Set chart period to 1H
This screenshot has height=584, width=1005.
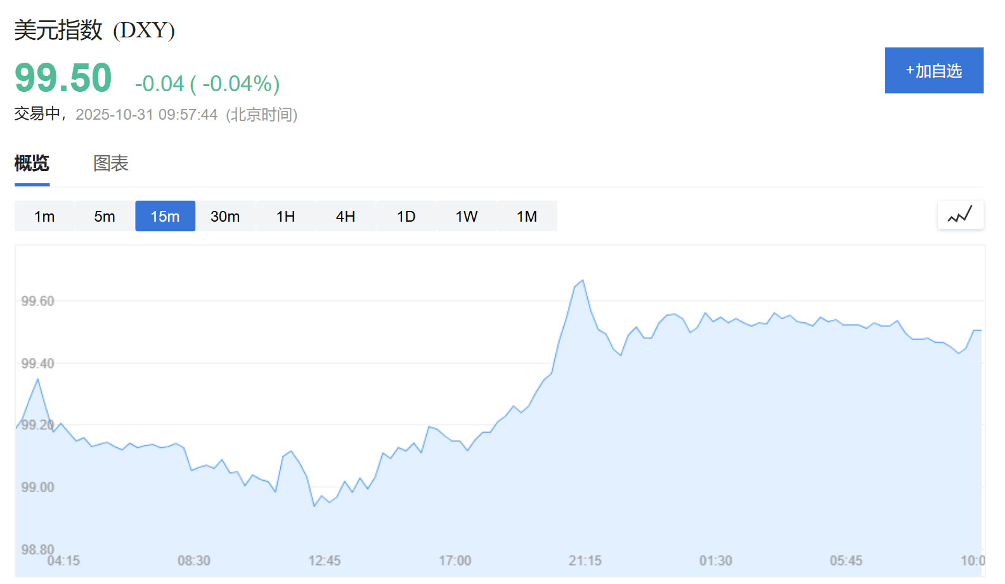[285, 217]
